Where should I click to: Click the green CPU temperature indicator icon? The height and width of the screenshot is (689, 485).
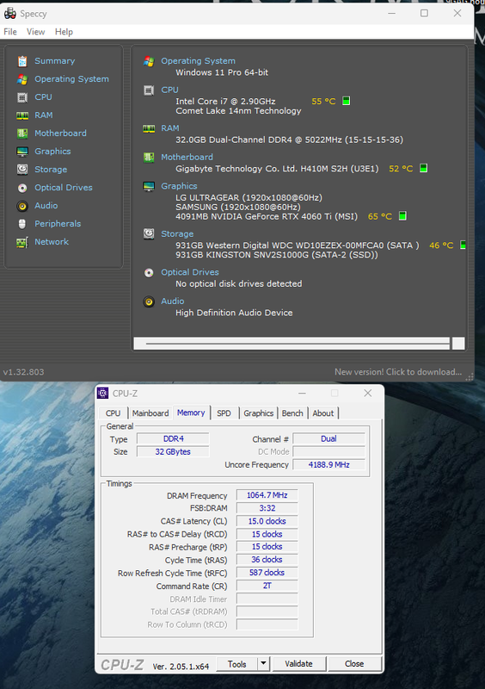point(347,101)
